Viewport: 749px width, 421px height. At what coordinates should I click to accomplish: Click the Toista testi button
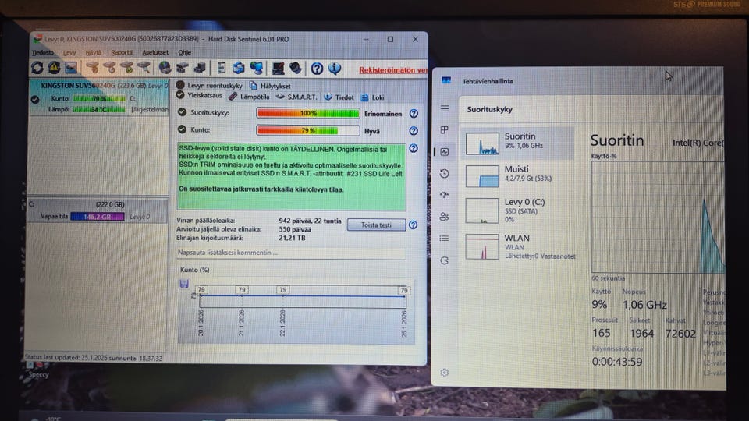(376, 225)
